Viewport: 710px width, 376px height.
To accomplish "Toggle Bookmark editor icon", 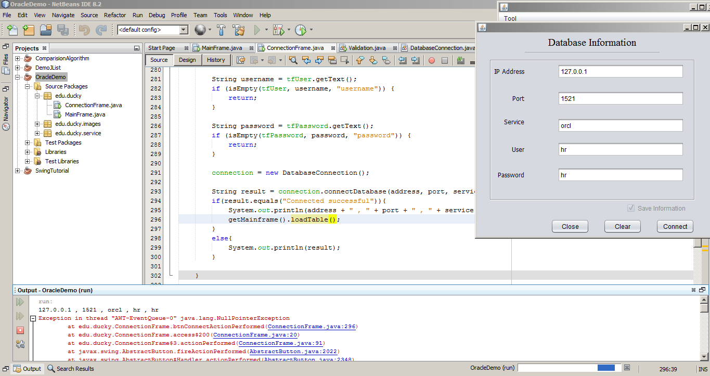I will pos(386,60).
